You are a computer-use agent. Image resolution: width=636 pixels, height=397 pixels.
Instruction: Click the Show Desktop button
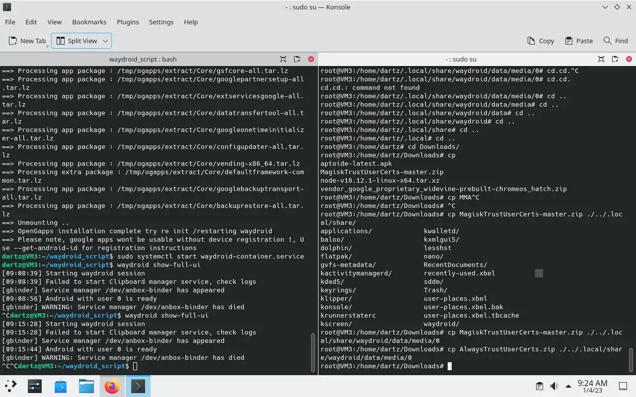[x=623, y=386]
